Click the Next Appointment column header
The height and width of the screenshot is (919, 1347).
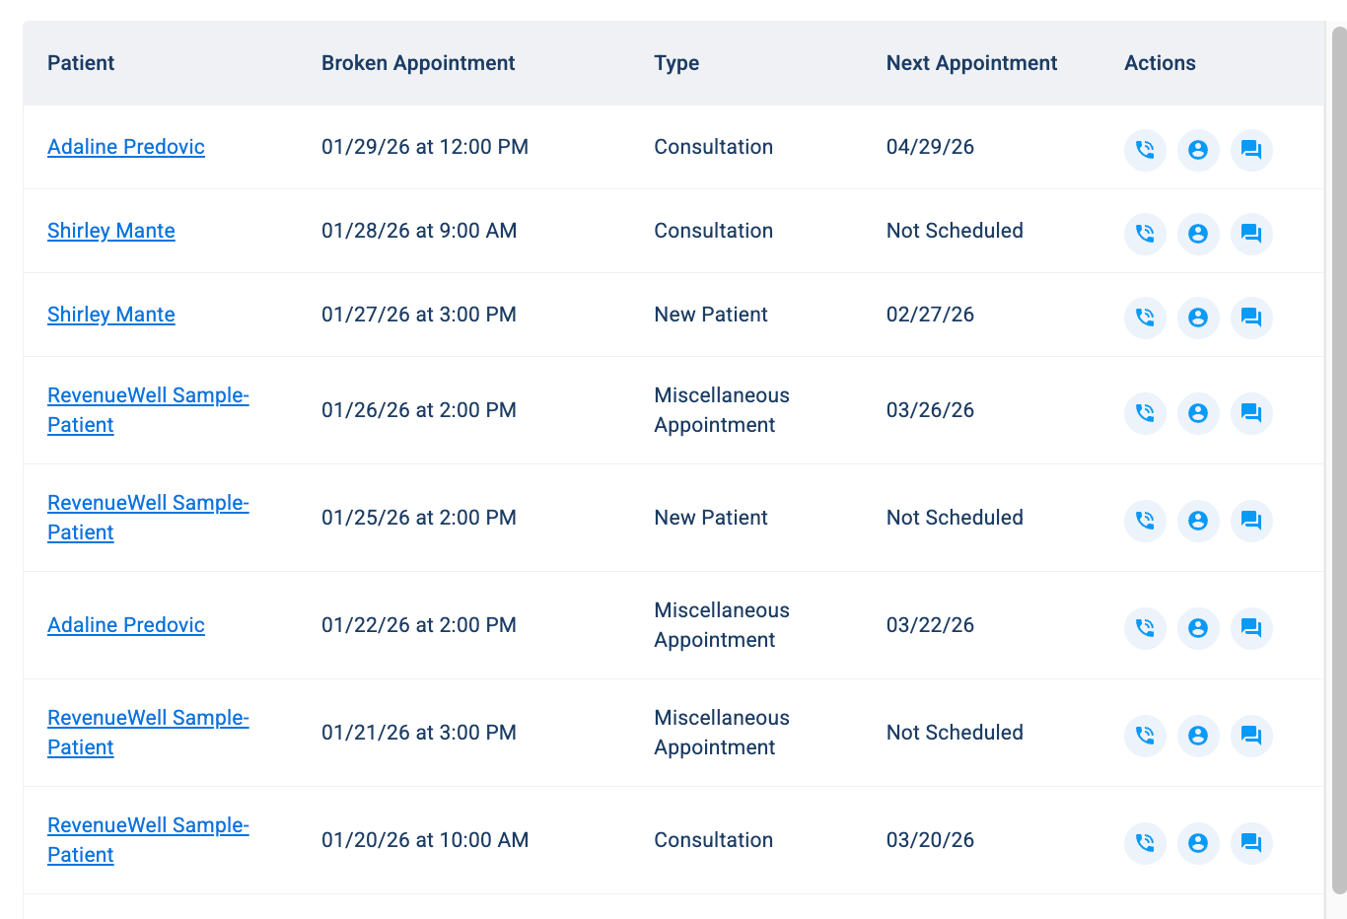[x=971, y=63]
